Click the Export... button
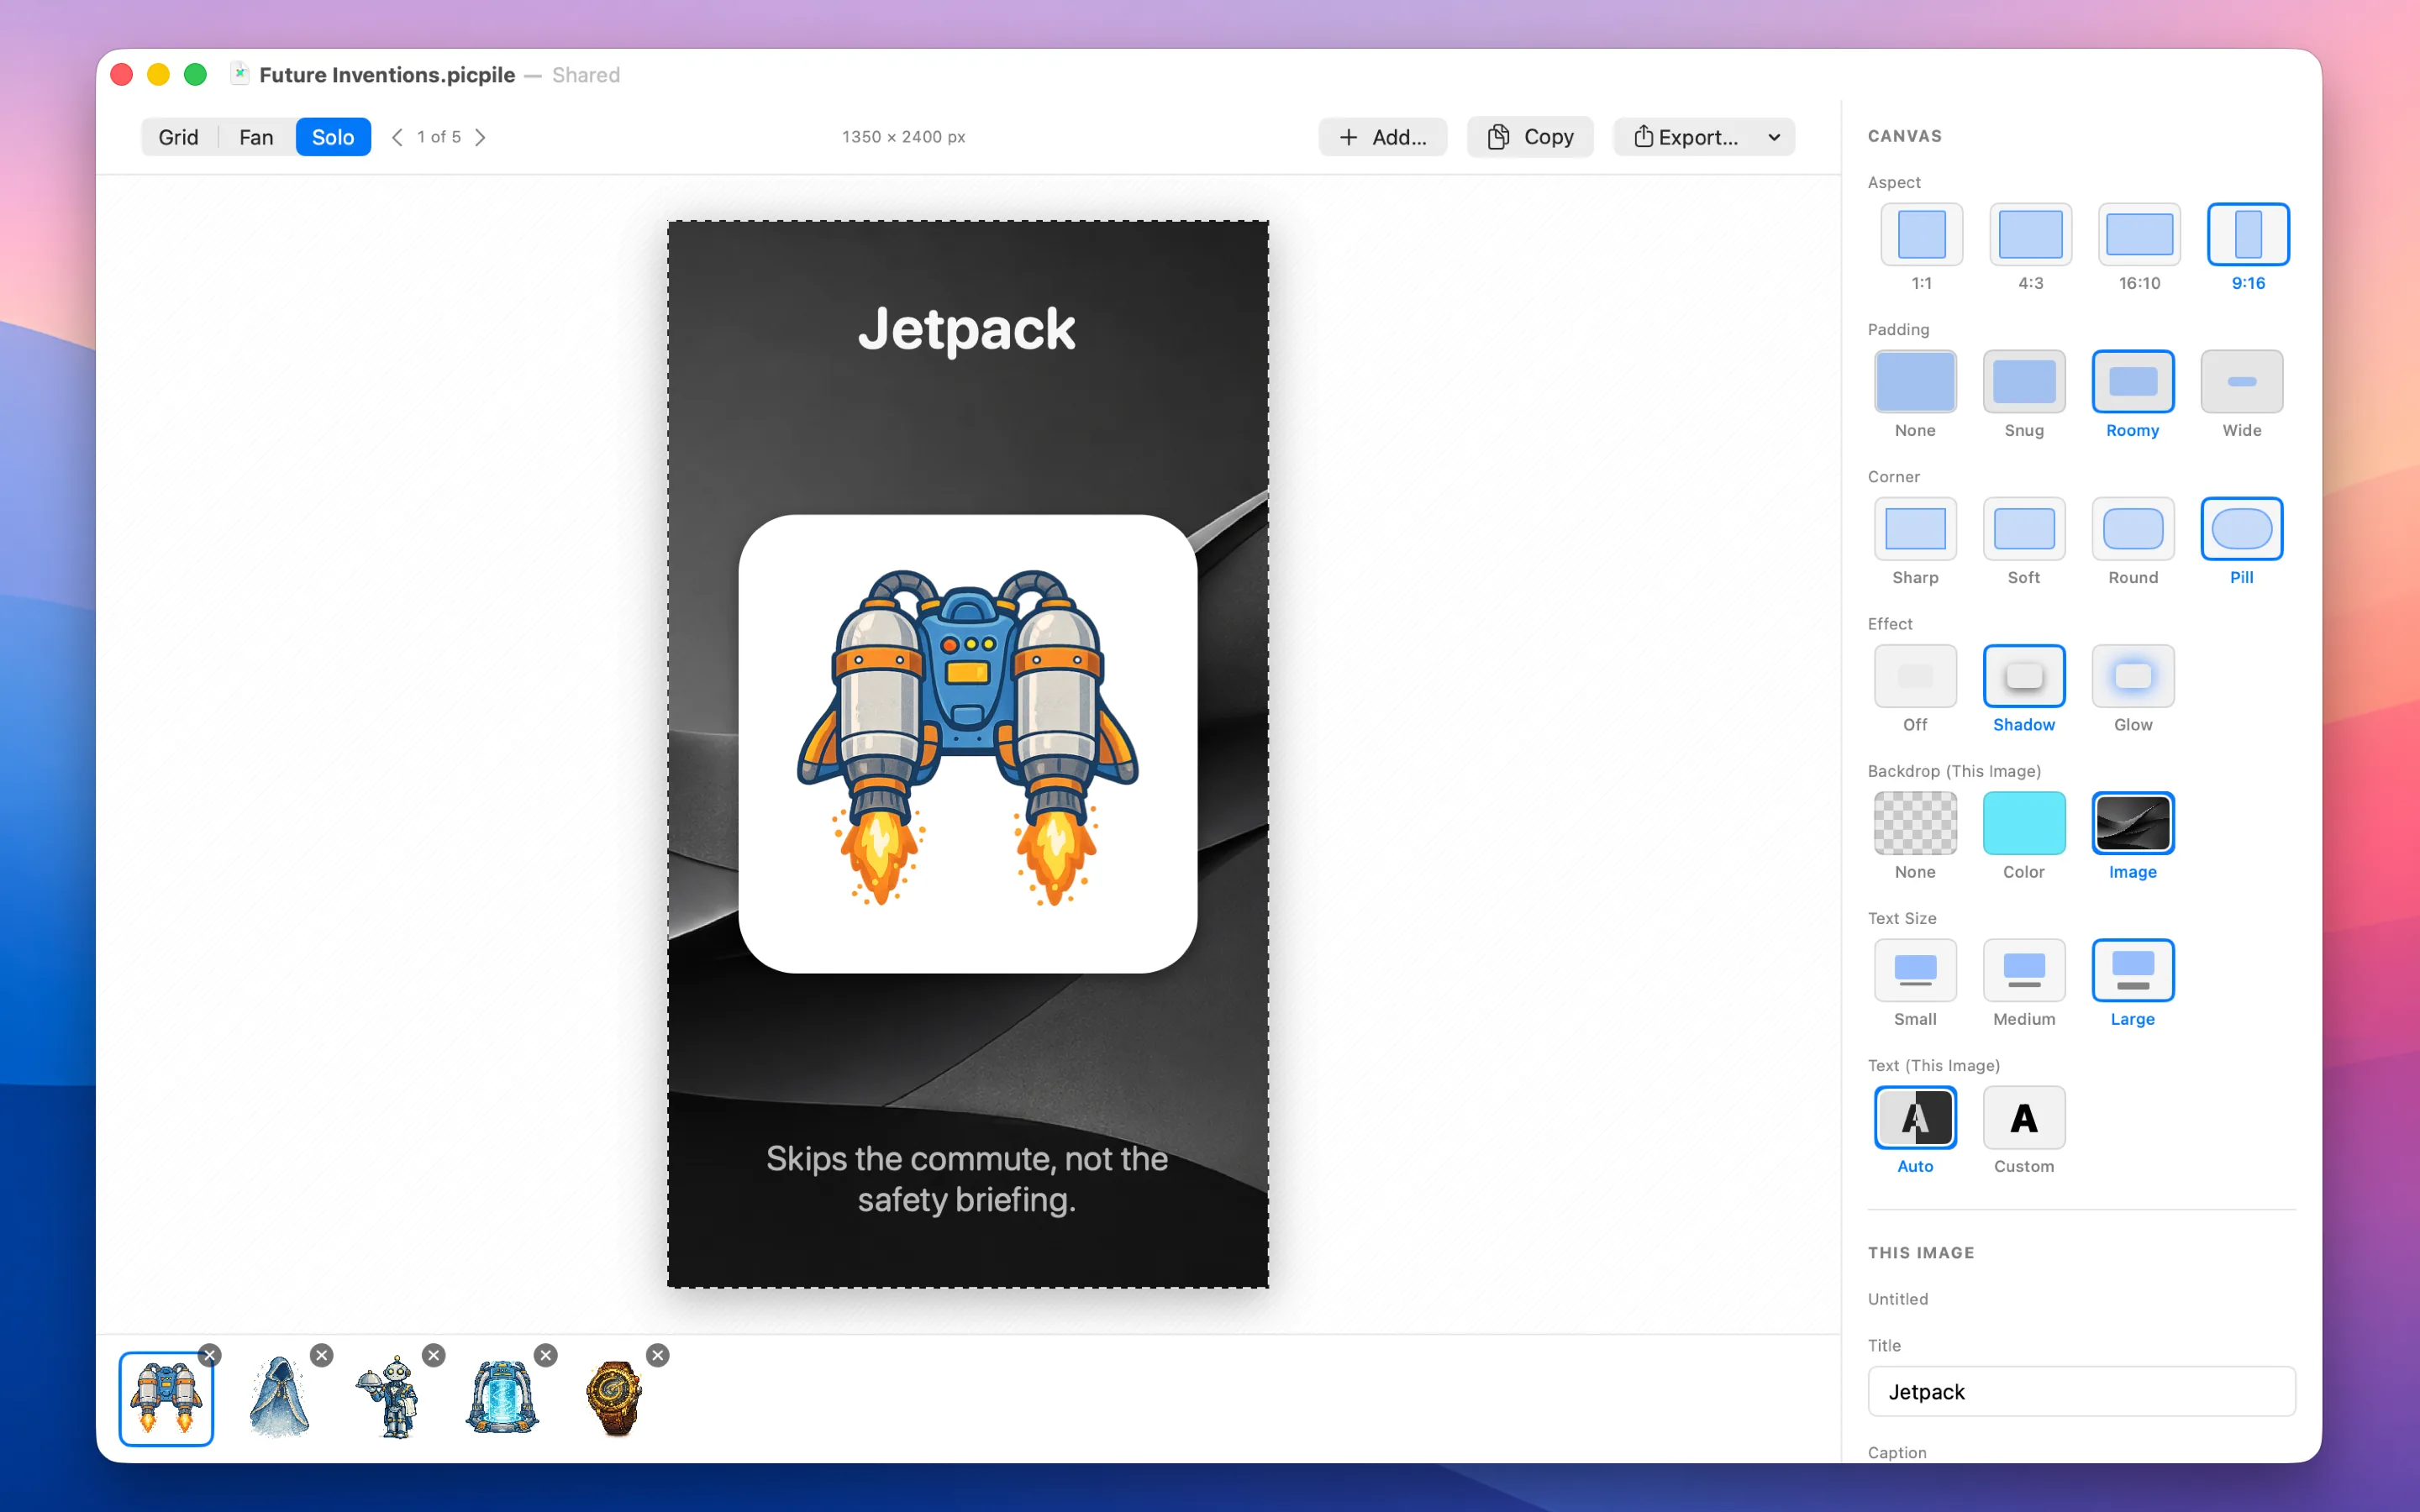This screenshot has height=1512, width=2420. [1686, 137]
